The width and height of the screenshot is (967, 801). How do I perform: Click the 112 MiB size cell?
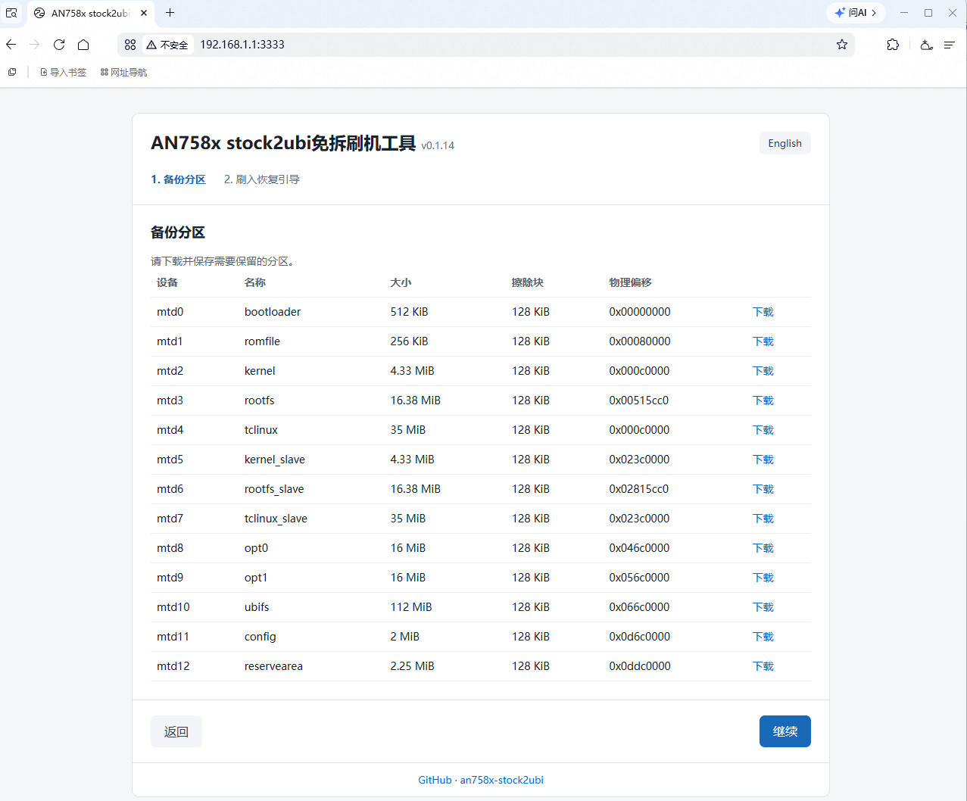[x=411, y=607]
